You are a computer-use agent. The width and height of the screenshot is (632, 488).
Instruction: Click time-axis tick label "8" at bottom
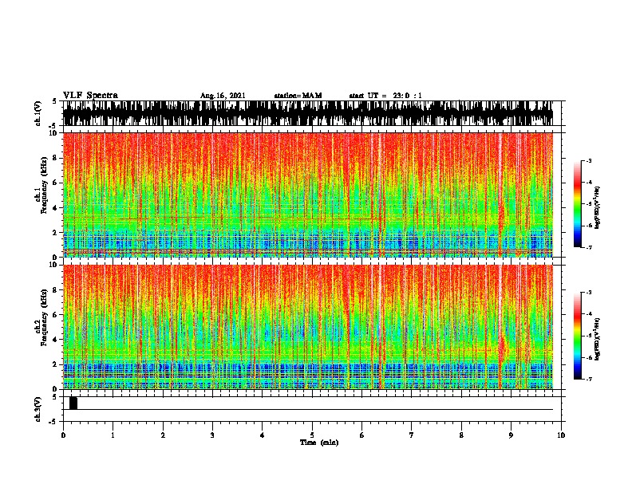tap(461, 435)
